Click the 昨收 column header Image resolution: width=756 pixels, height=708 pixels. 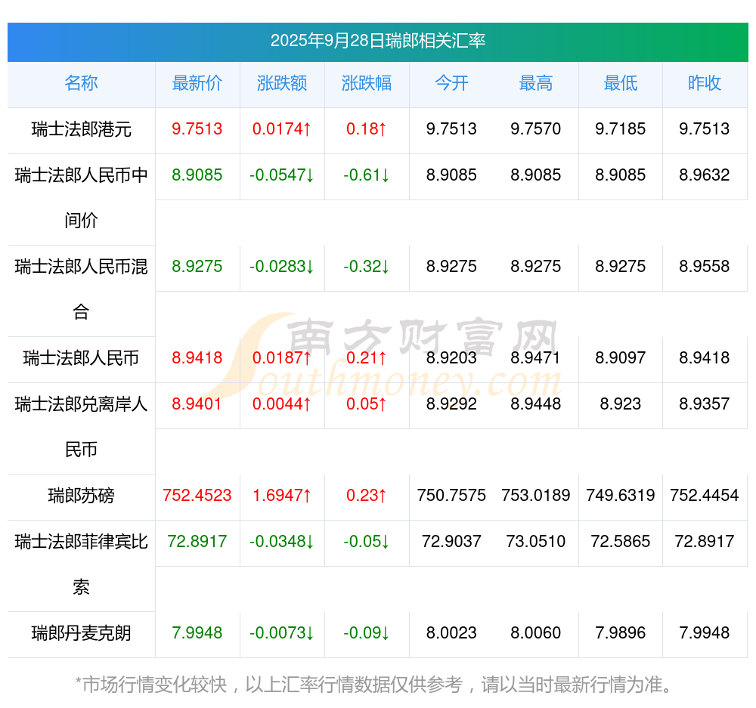705,83
